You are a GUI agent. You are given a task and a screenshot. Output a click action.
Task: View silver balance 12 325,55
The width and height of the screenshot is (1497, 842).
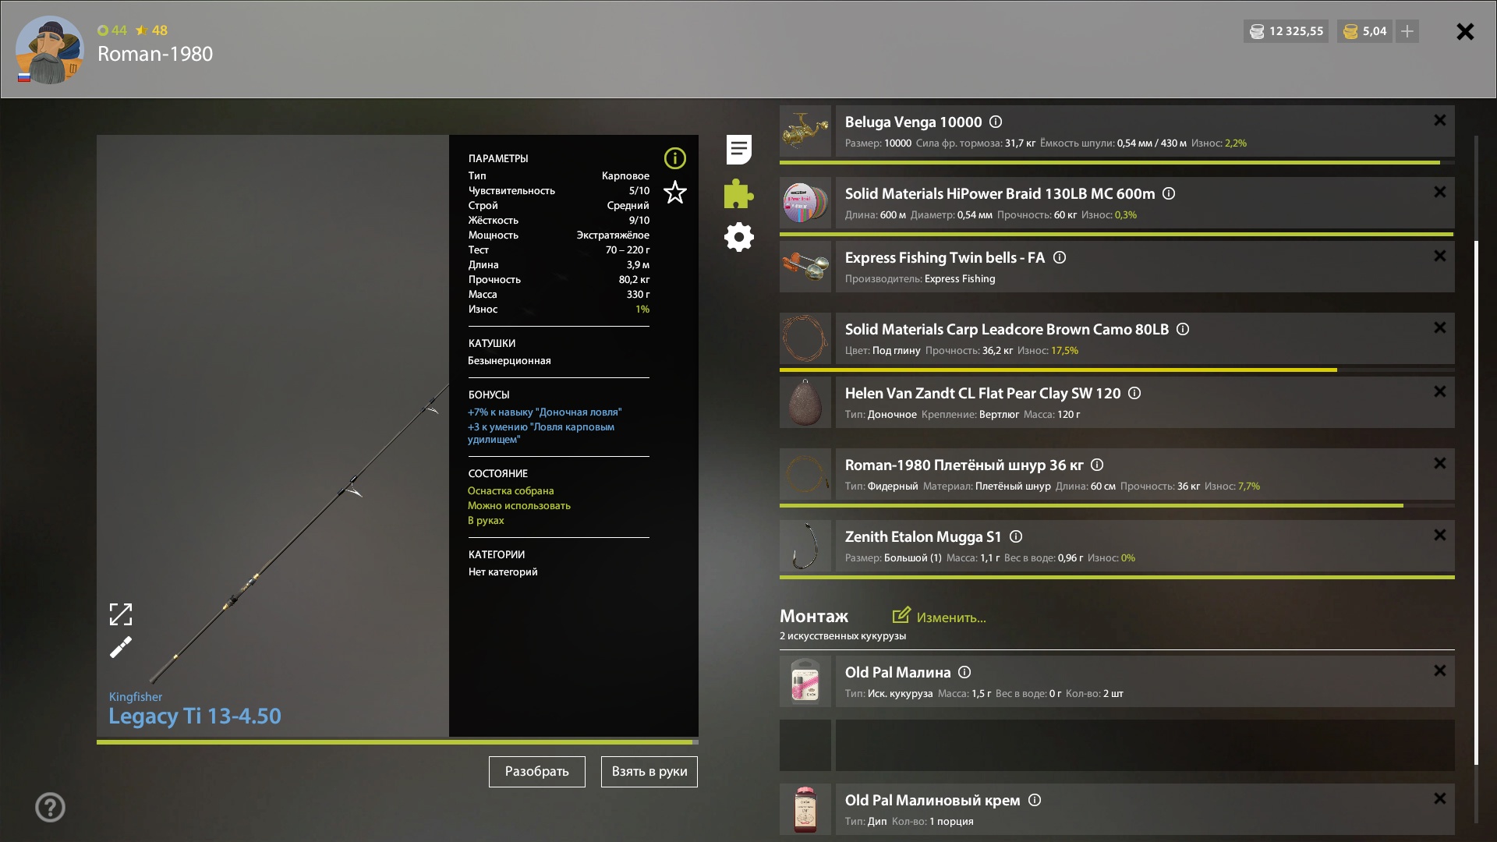point(1286,31)
